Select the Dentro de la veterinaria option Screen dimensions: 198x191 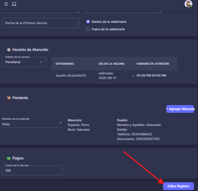88,22
